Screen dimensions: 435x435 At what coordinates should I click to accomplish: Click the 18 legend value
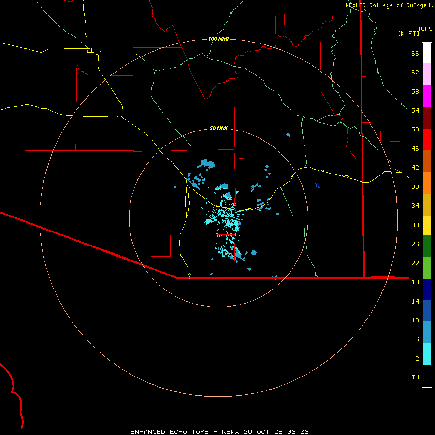[415, 282]
